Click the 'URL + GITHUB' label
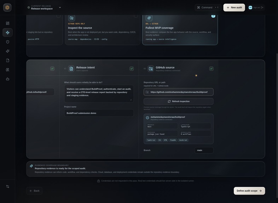The image size is (278, 203). (152, 24)
